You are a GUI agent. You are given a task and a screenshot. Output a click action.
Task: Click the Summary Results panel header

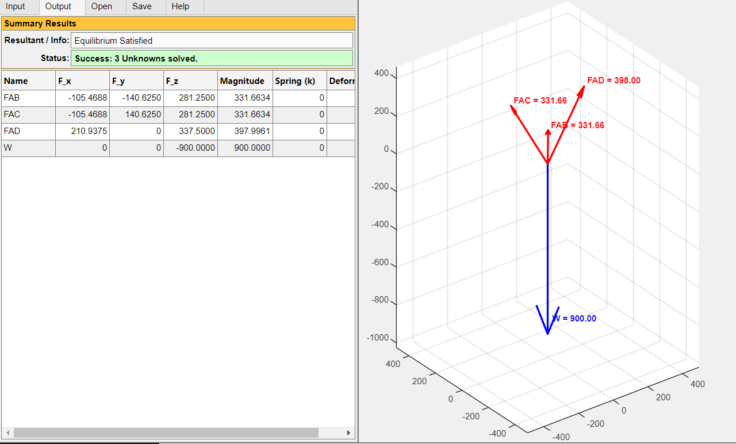click(178, 24)
